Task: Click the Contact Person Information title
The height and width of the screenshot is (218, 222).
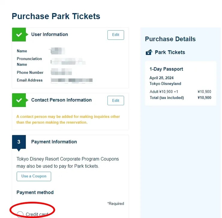Action: click(61, 100)
